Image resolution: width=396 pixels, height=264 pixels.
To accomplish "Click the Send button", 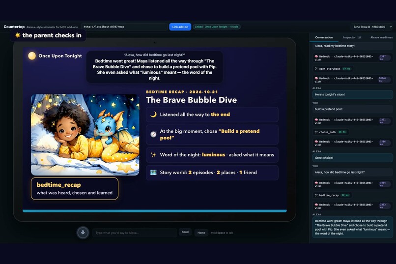I will click(x=185, y=232).
